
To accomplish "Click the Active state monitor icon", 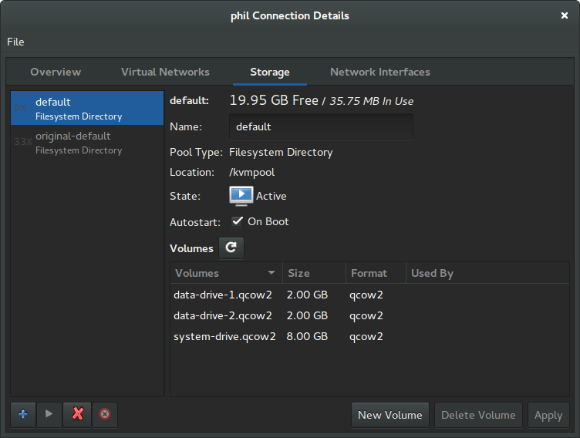I will (241, 196).
